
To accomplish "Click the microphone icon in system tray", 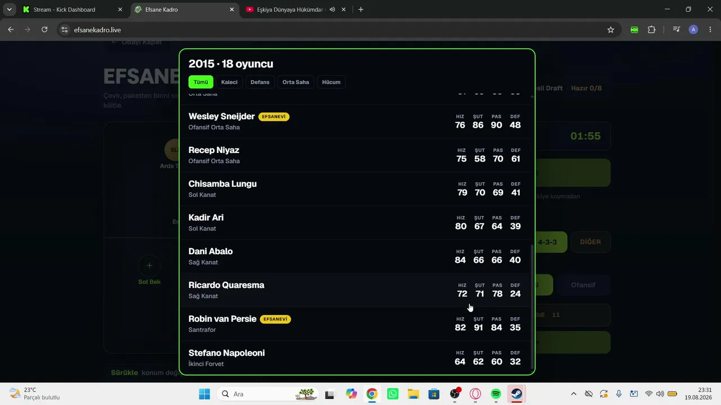I will 618,394.
